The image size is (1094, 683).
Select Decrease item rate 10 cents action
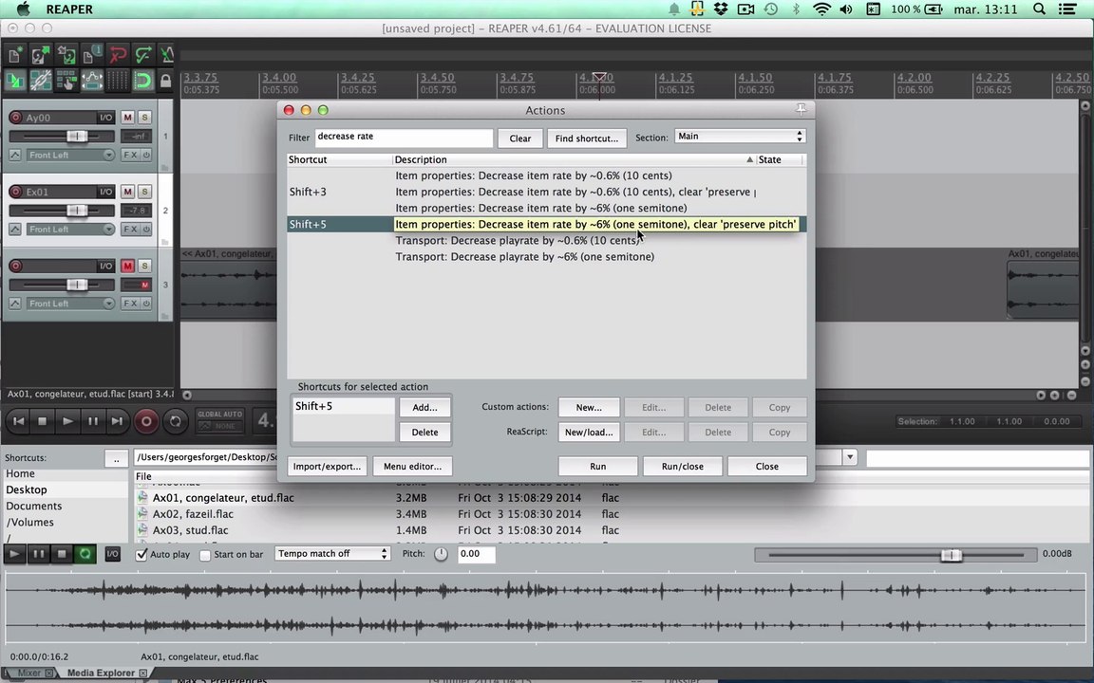pos(534,175)
